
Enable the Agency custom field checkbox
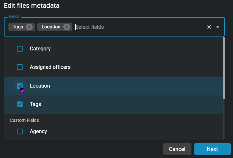point(20,132)
